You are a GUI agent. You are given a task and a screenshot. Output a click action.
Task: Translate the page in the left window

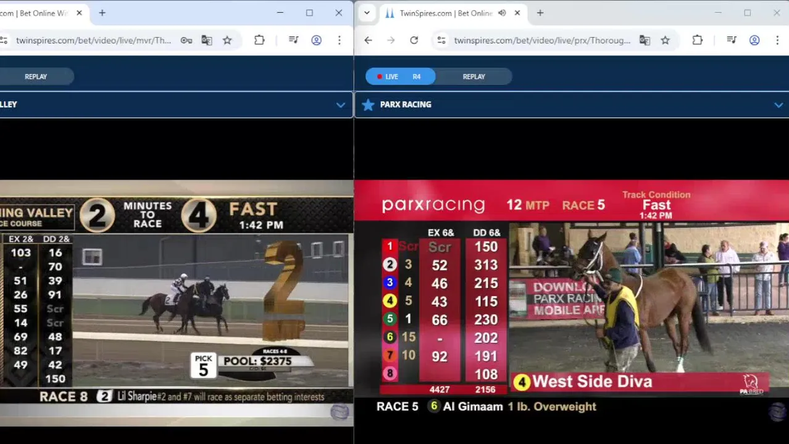pos(207,40)
